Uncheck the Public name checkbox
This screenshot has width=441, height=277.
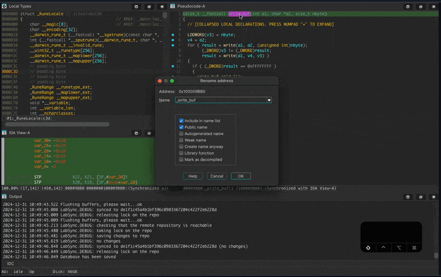181,127
